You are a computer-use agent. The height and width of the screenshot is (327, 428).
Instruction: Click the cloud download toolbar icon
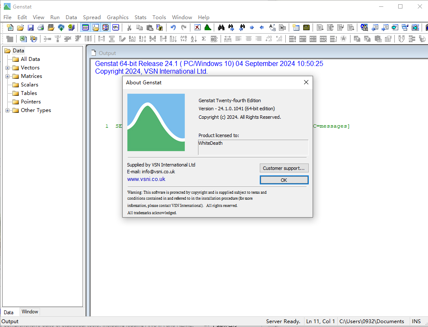pyautogui.click(x=61, y=28)
